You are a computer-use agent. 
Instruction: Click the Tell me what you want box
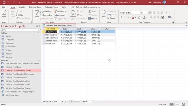click(x=88, y=7)
